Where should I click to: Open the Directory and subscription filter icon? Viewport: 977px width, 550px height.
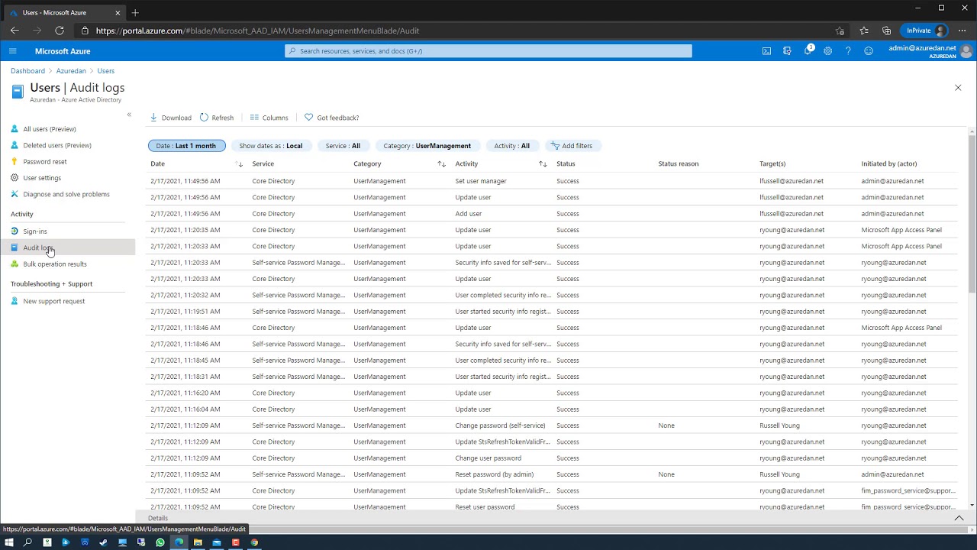787,51
